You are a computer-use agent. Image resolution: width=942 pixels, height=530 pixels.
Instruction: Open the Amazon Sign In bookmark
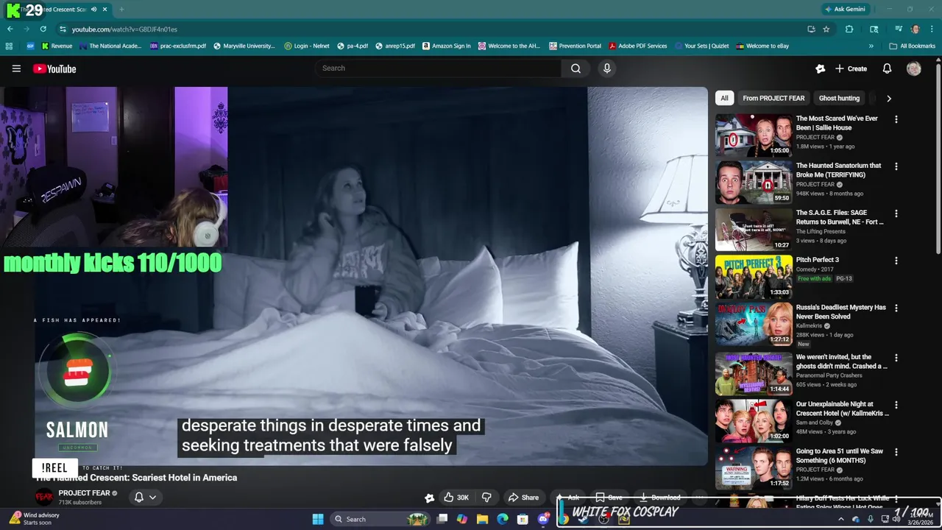pos(446,46)
